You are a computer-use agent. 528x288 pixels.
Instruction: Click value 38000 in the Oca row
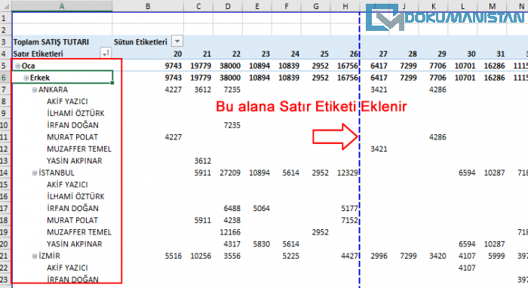click(x=230, y=66)
